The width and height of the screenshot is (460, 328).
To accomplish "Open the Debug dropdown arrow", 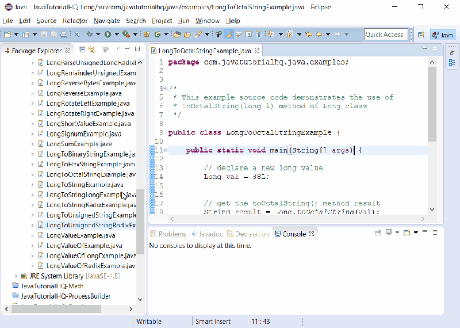I will (98, 35).
